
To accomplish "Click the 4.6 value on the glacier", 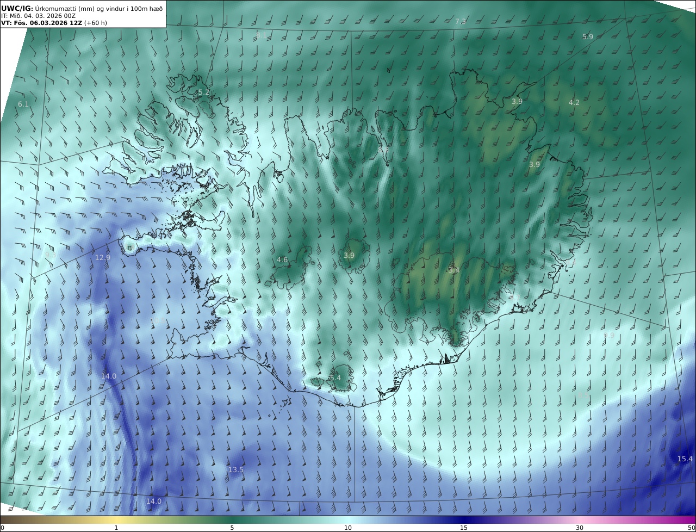I will 282,259.
